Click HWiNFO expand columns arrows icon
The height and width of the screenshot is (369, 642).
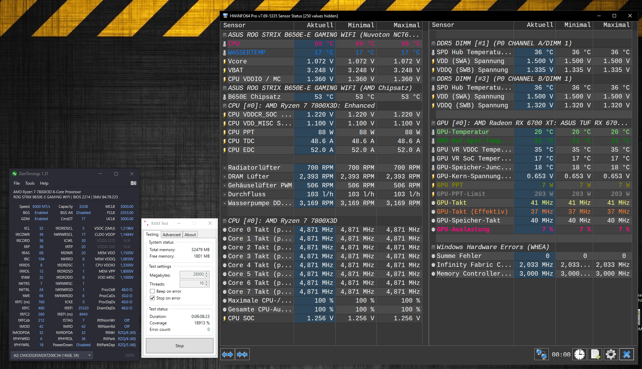click(x=227, y=354)
